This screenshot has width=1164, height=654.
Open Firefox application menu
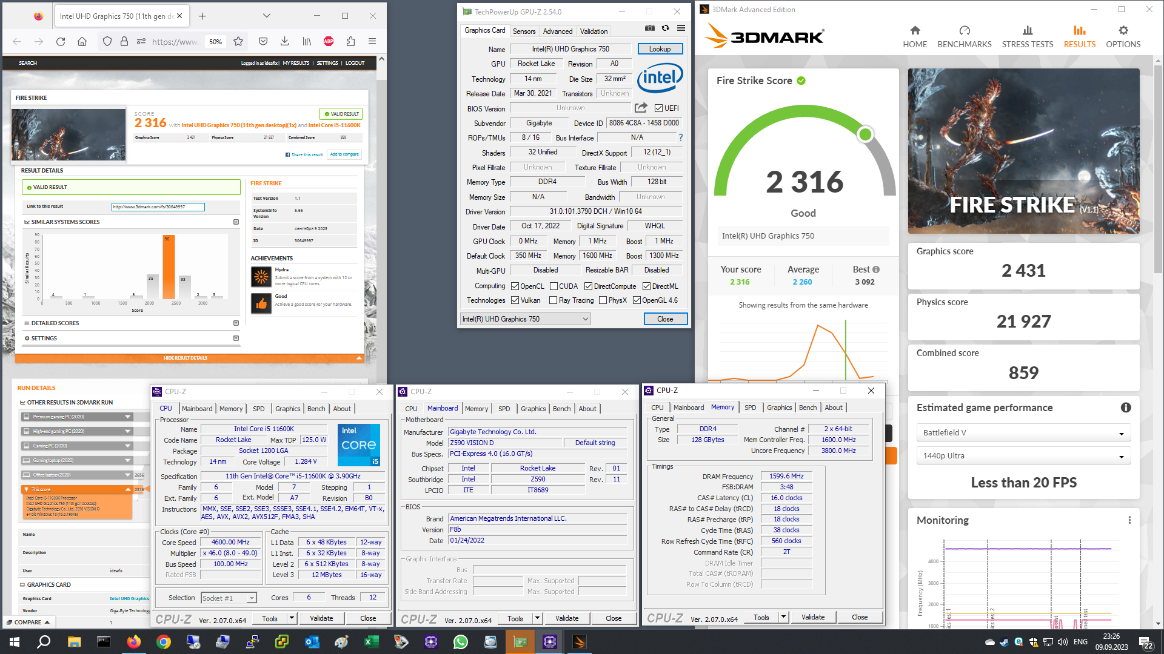click(x=372, y=41)
